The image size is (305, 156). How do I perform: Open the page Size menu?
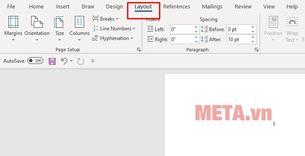(59, 28)
